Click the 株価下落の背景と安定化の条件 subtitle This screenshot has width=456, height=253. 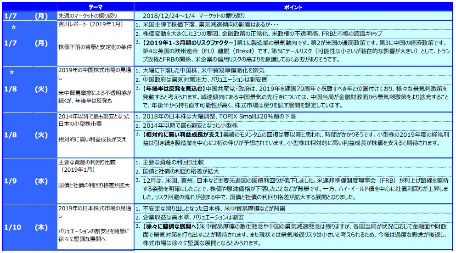[94, 47]
